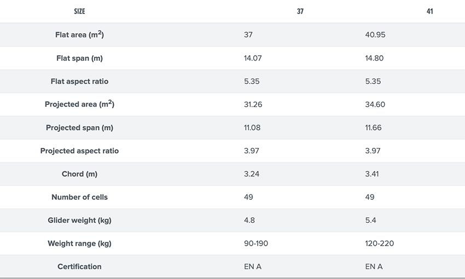Viewport: 465px width, 279px height.
Task: Select weight range value 120-220
Action: [x=379, y=244]
